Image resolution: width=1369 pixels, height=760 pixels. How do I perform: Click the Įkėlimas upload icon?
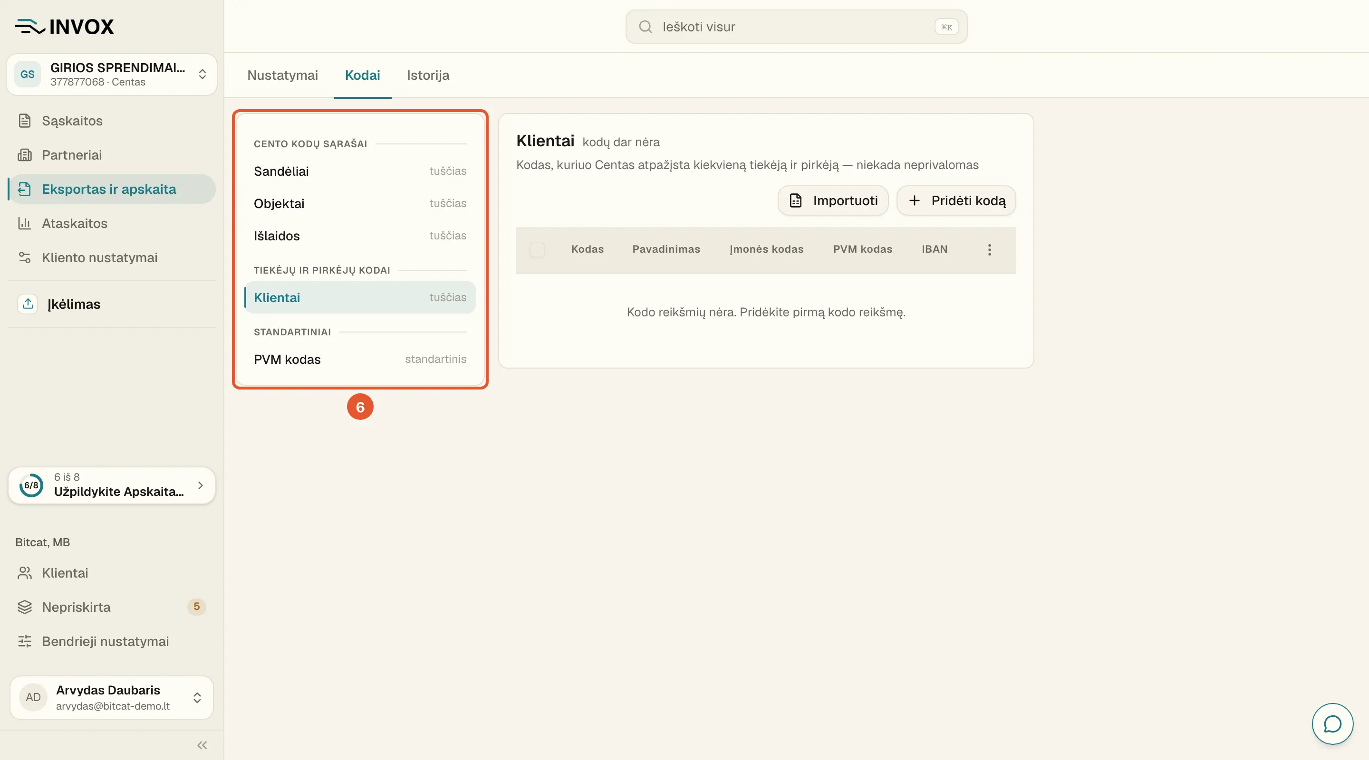click(28, 304)
